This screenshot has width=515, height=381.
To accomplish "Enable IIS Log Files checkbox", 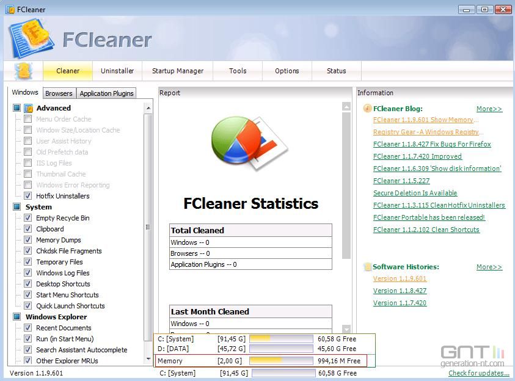I will tap(28, 163).
